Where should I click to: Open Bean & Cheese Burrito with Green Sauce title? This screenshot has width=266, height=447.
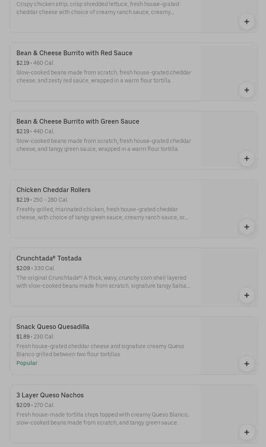[78, 122]
